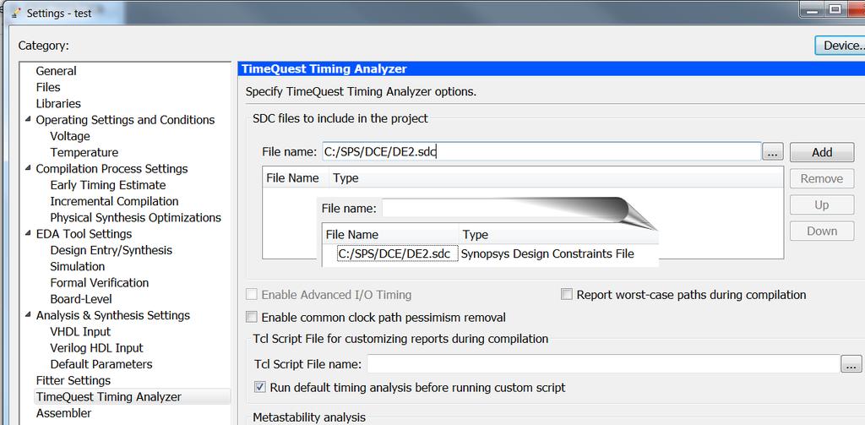
Task: Open the Device... button
Action: tap(841, 46)
